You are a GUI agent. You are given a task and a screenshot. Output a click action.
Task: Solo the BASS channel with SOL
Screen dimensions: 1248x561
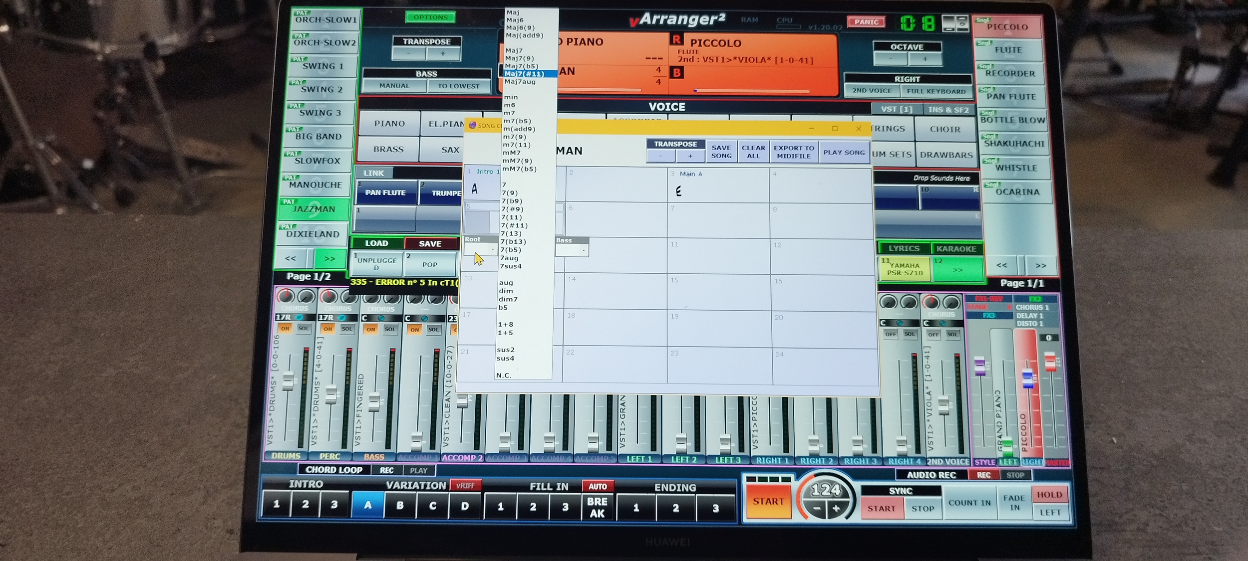click(x=390, y=330)
